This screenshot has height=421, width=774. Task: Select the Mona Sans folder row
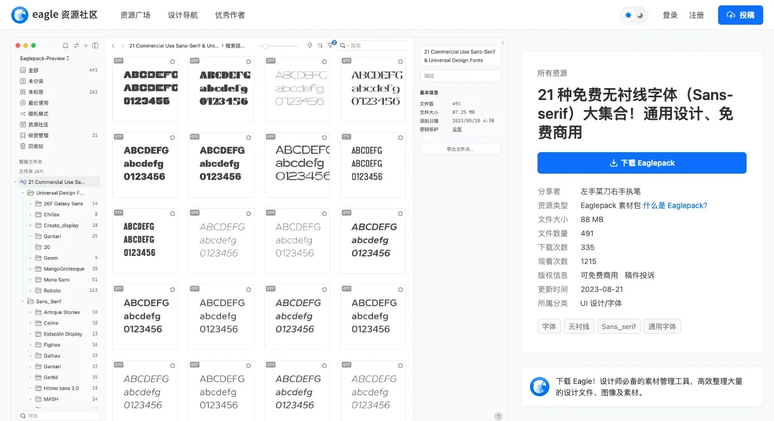coord(63,280)
